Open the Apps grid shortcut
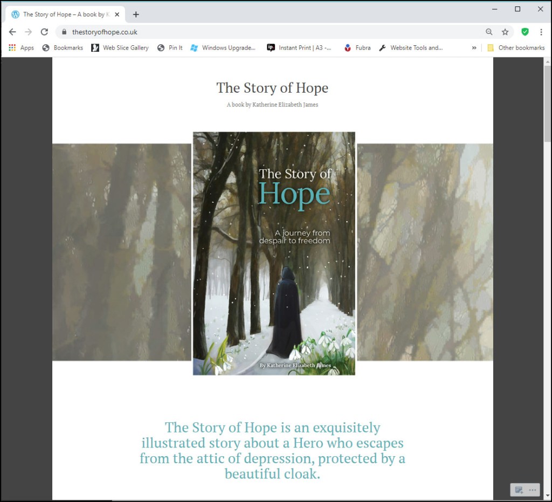Image resolution: width=552 pixels, height=502 pixels. (21, 48)
